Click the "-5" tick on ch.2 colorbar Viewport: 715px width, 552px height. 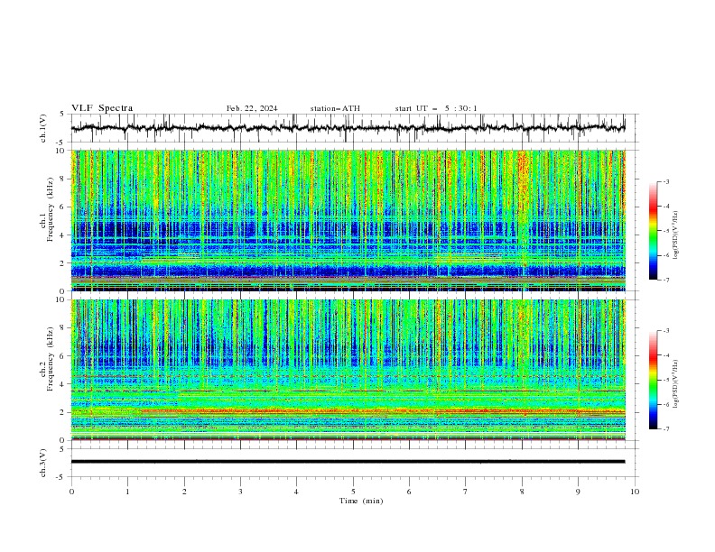pos(665,380)
